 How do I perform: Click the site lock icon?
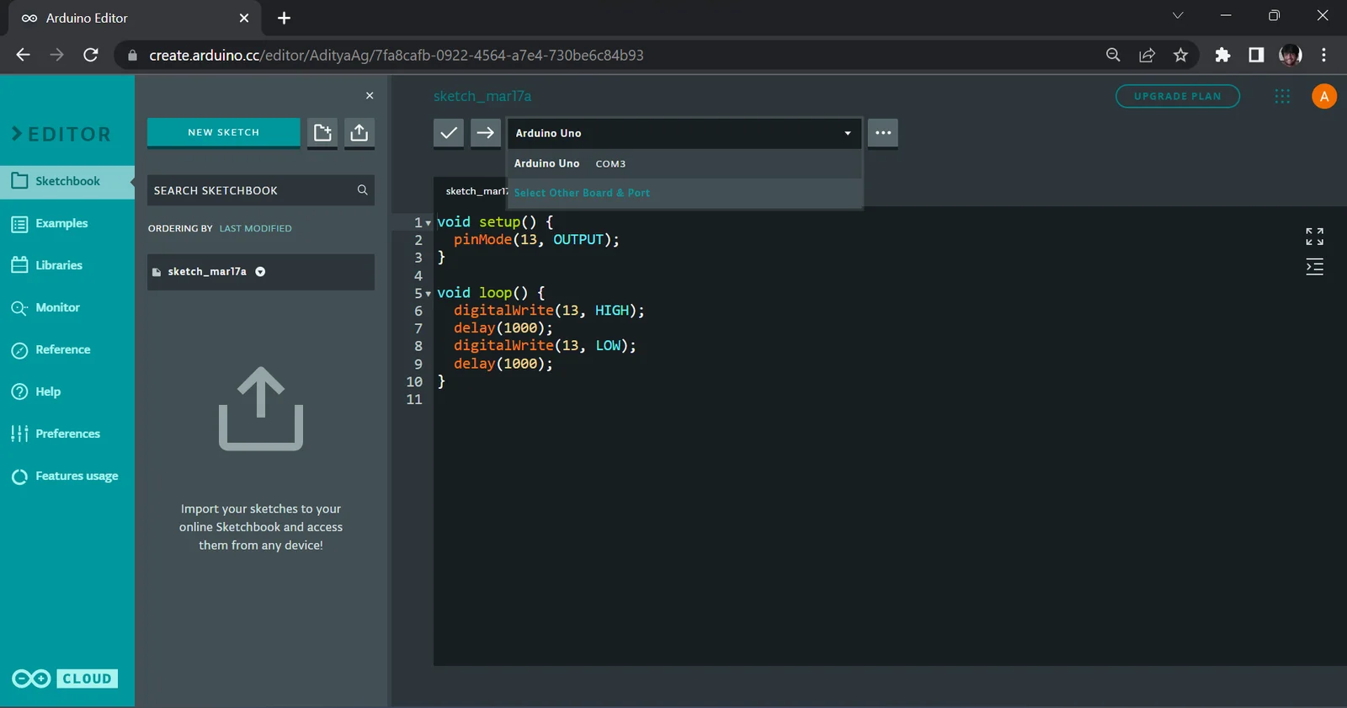(132, 56)
